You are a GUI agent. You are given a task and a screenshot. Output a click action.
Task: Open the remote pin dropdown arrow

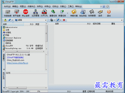61,20
